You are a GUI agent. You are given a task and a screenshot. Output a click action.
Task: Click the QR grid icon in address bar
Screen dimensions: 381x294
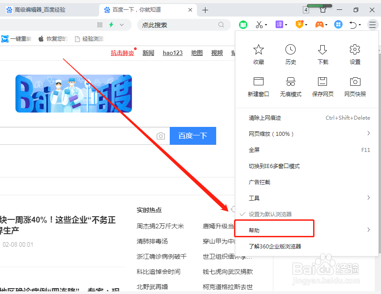point(100,25)
